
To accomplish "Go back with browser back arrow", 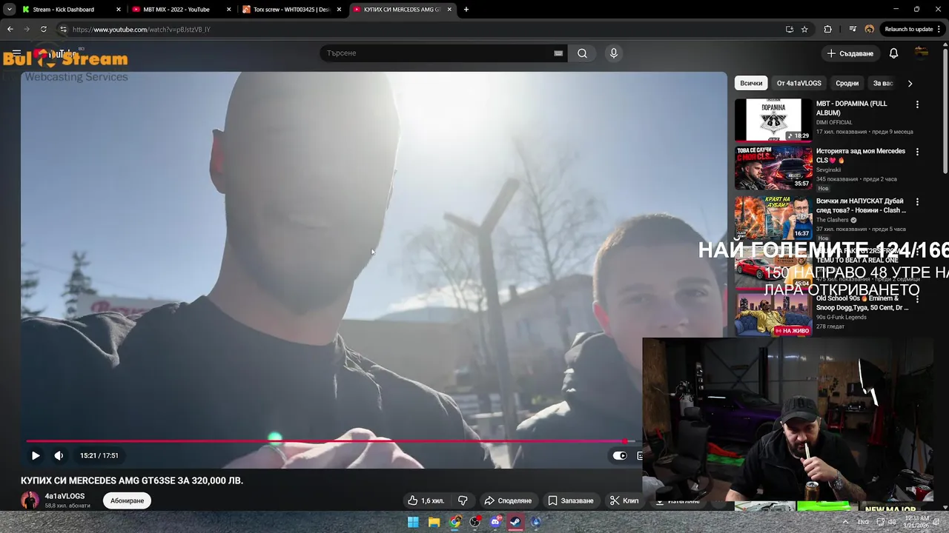I will point(10,30).
